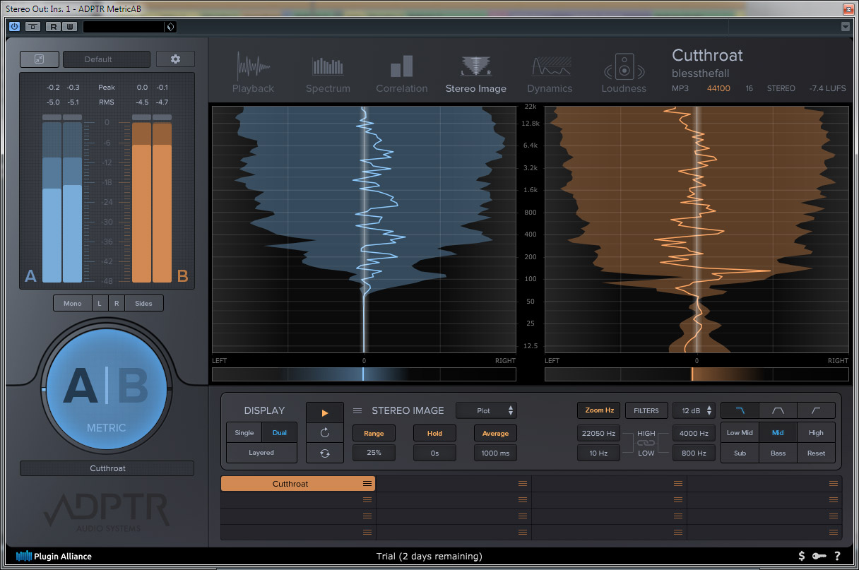Open the 12 dB slope dropdown
This screenshot has width=859, height=570.
(x=694, y=410)
